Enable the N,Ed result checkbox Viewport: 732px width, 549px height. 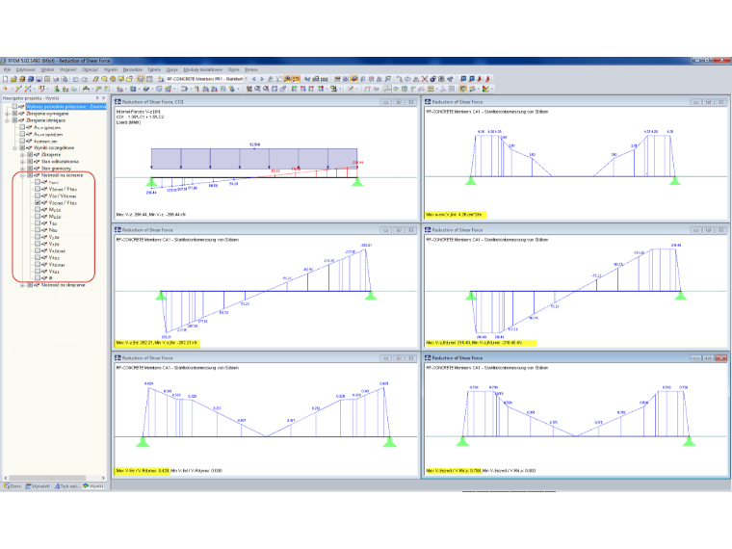coord(38,230)
